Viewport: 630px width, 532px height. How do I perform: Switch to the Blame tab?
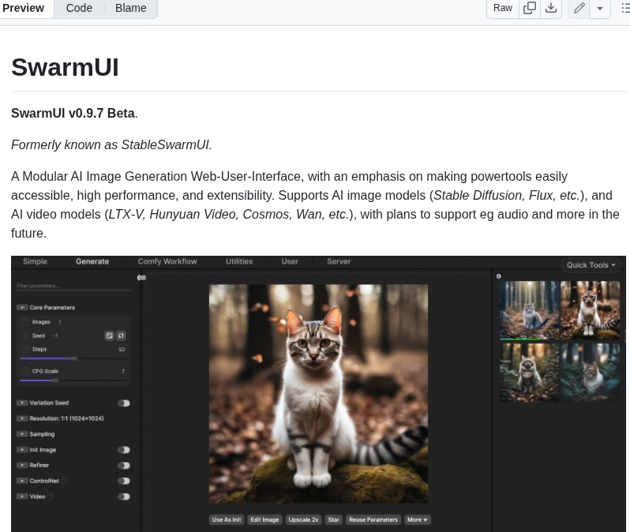130,8
